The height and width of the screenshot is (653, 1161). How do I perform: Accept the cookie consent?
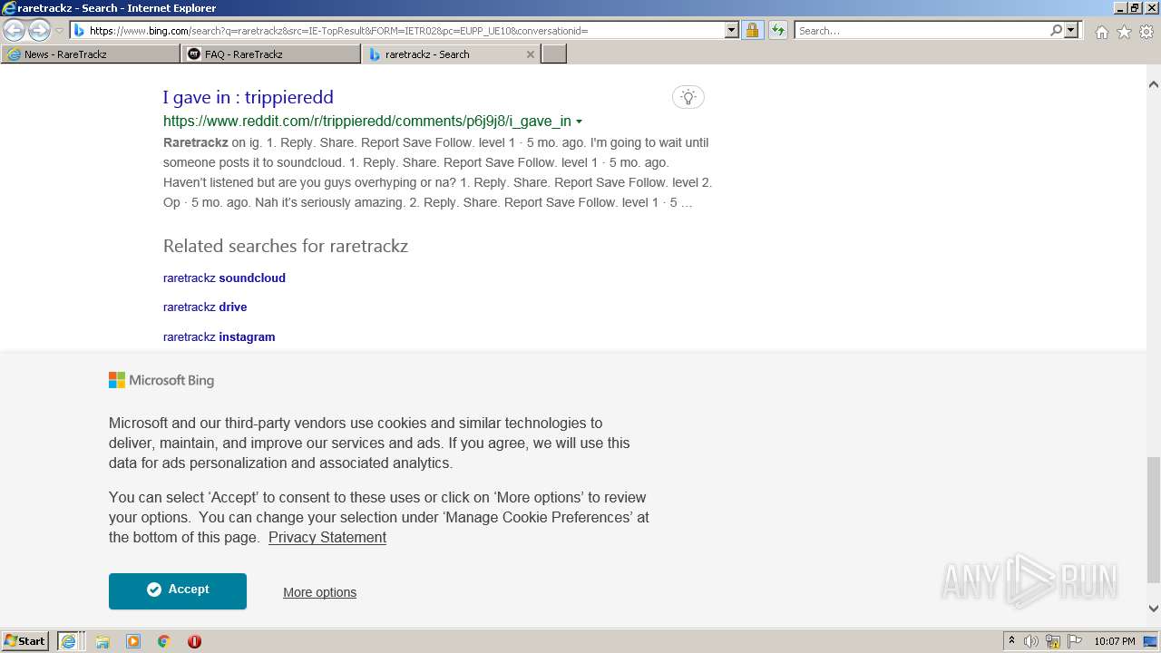[x=178, y=590]
